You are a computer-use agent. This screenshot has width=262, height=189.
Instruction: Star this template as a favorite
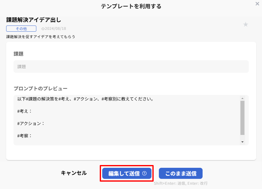(x=246, y=25)
